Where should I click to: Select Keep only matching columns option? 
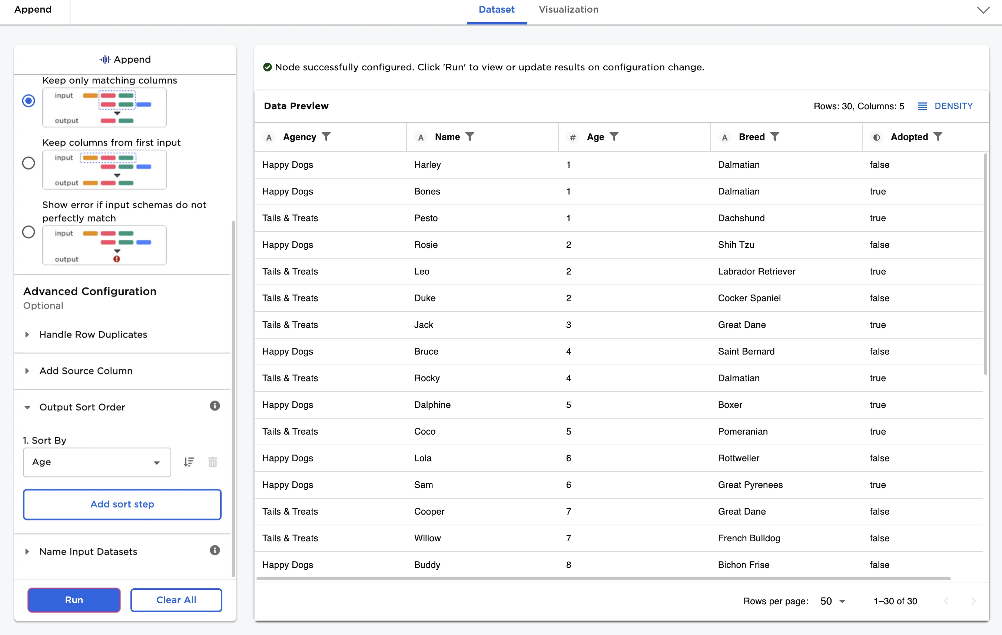click(28, 101)
